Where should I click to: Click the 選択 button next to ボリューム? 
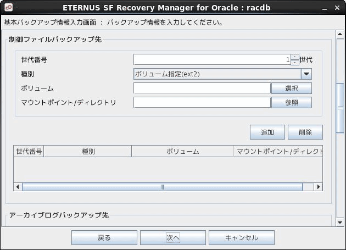tap(292, 88)
